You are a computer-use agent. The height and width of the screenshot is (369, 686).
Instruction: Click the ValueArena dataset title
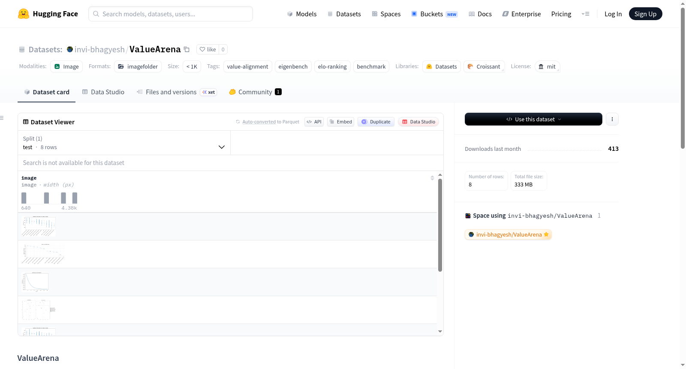tap(155, 49)
